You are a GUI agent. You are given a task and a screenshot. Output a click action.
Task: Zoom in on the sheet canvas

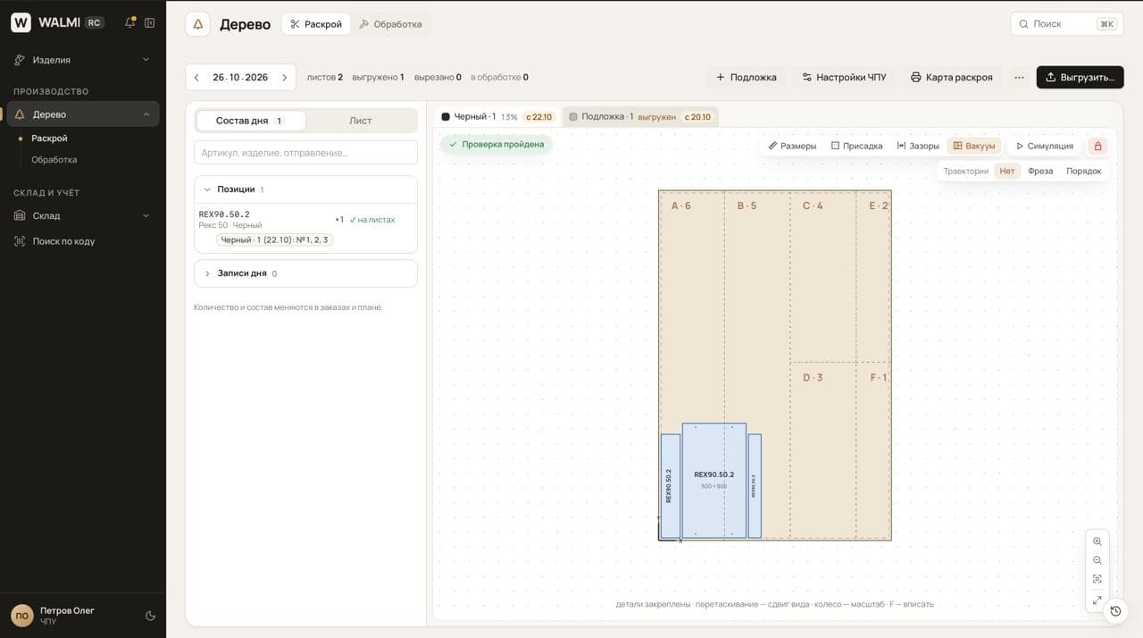(x=1097, y=541)
